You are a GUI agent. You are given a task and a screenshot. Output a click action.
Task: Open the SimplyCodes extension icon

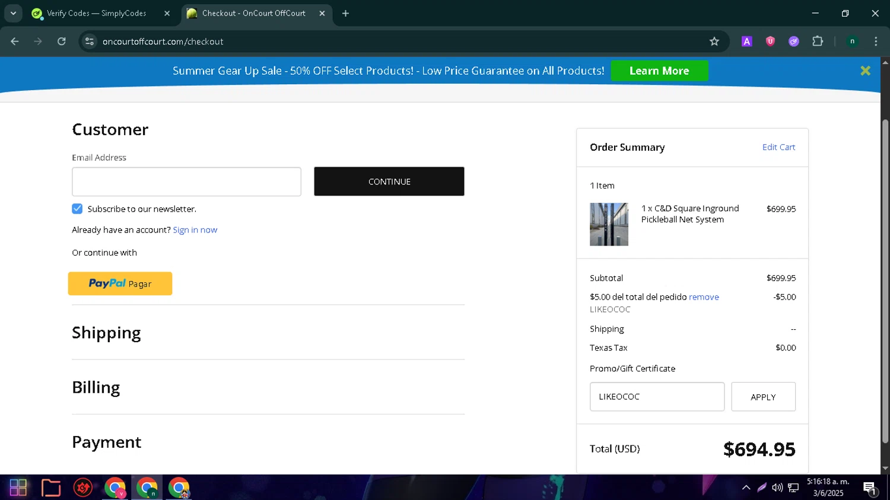[x=794, y=42]
